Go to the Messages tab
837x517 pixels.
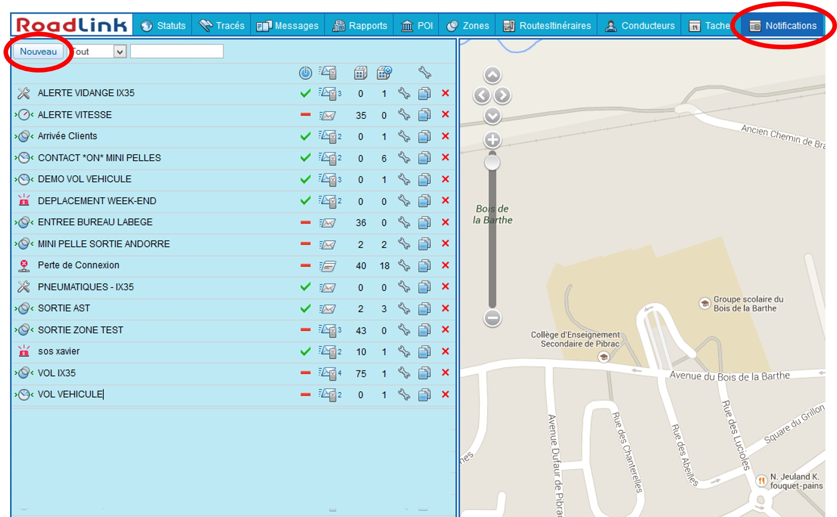[287, 26]
